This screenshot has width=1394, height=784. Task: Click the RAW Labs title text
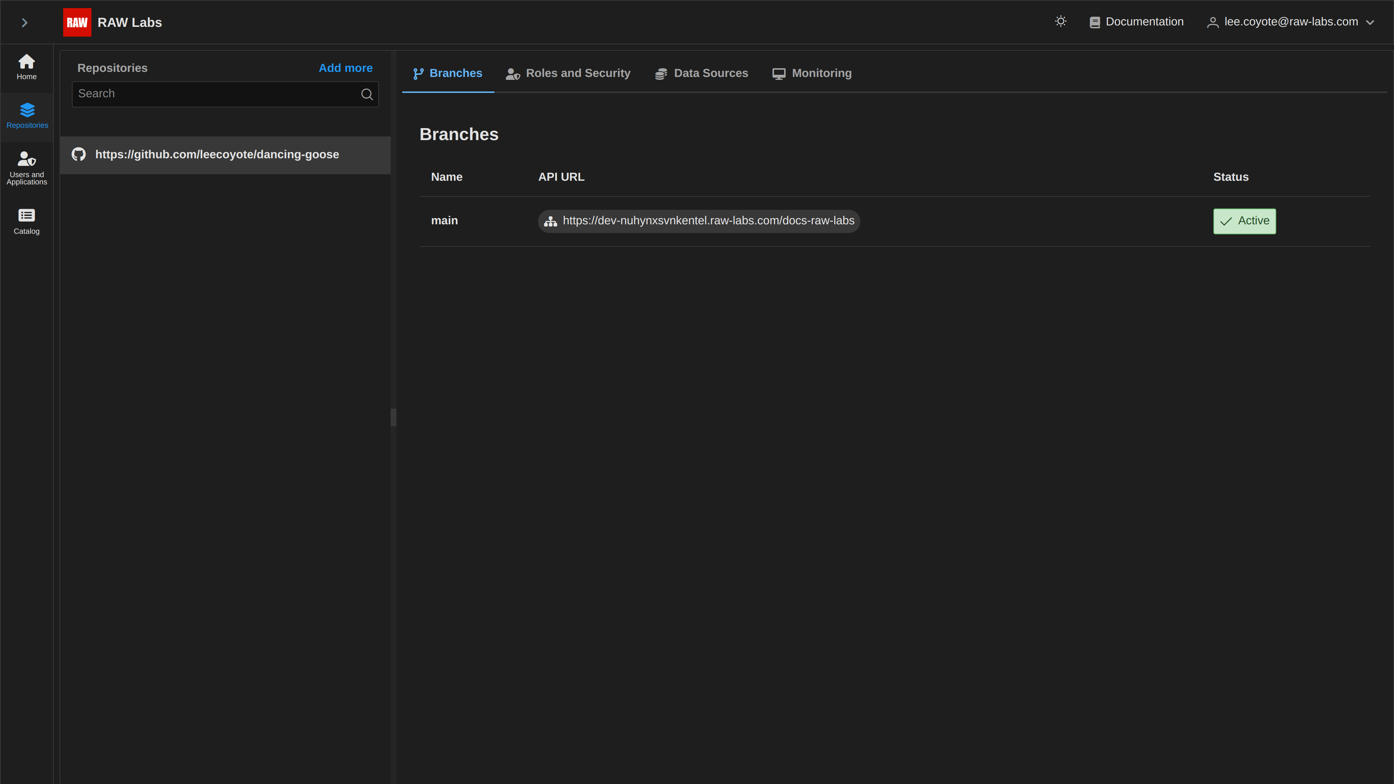tap(130, 22)
